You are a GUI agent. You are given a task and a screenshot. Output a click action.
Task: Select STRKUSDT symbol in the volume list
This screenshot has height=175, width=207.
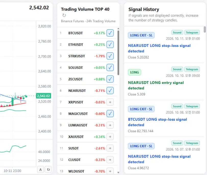[x=77, y=56]
